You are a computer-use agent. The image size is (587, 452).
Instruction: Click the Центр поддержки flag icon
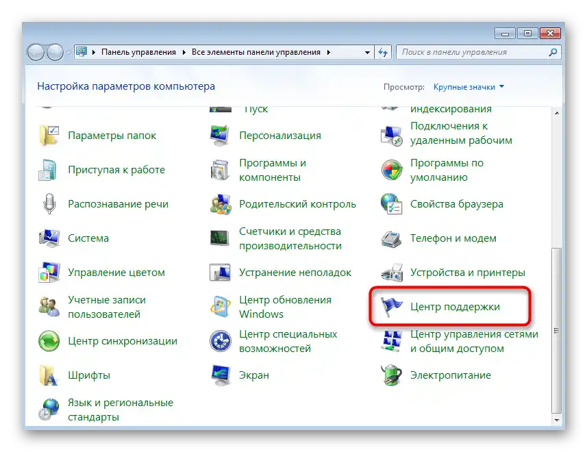[x=391, y=307]
